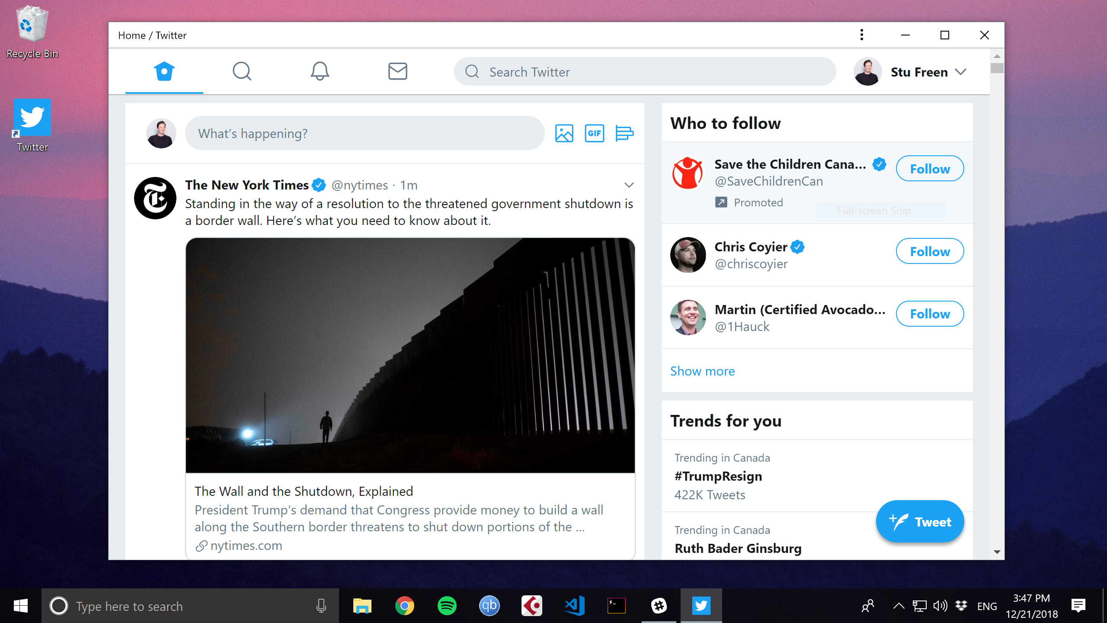Open the Messages envelope tab
The height and width of the screenshot is (623, 1107).
tap(397, 71)
